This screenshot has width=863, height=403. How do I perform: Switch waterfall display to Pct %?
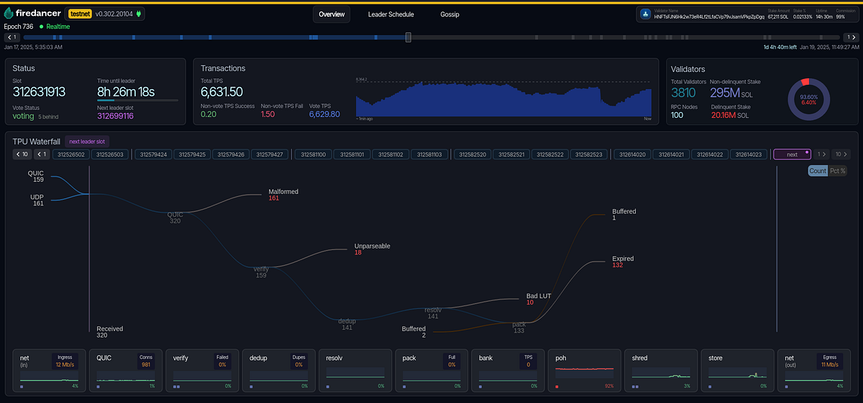tap(838, 171)
